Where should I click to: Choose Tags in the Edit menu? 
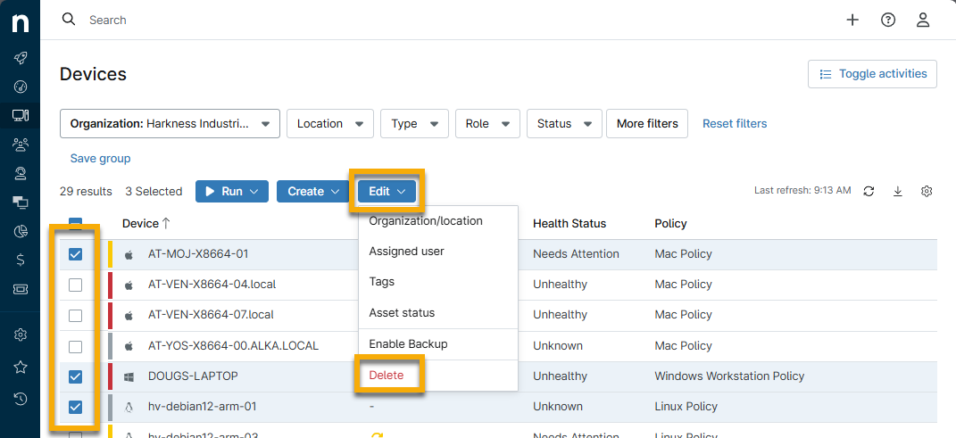point(382,282)
